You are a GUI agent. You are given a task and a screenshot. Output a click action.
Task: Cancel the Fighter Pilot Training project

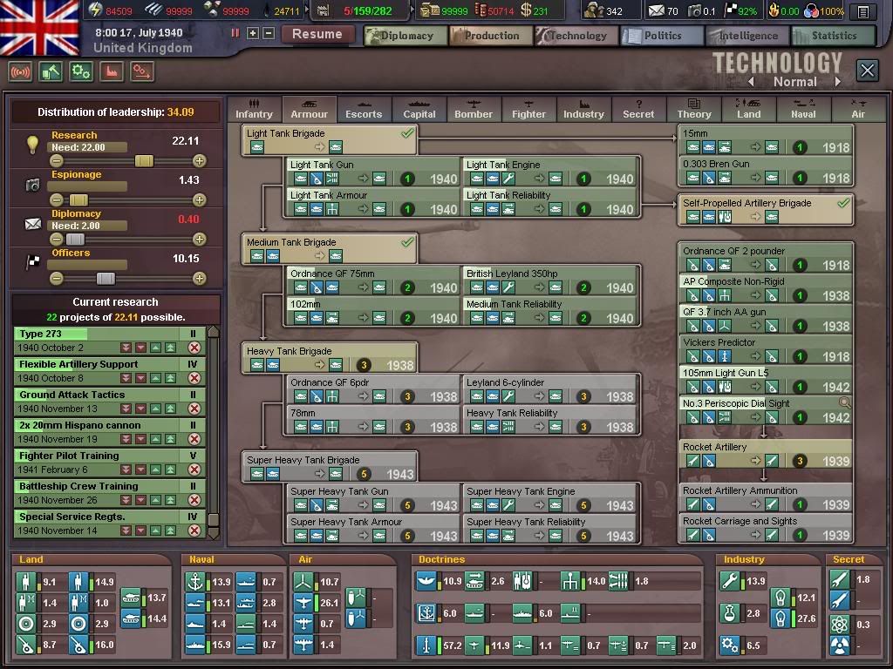coord(194,470)
